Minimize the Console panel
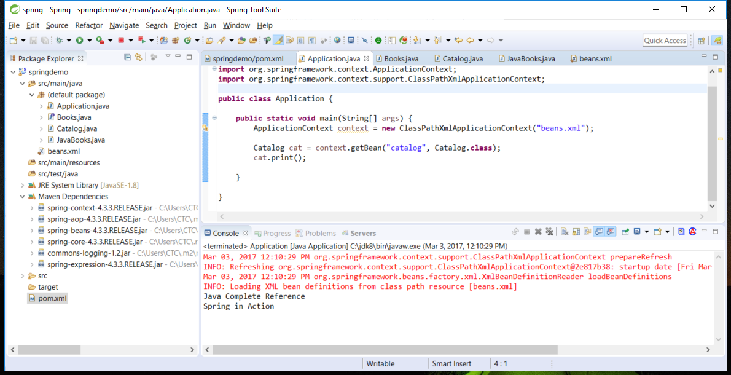Viewport: 731px width, 375px height. click(704, 231)
